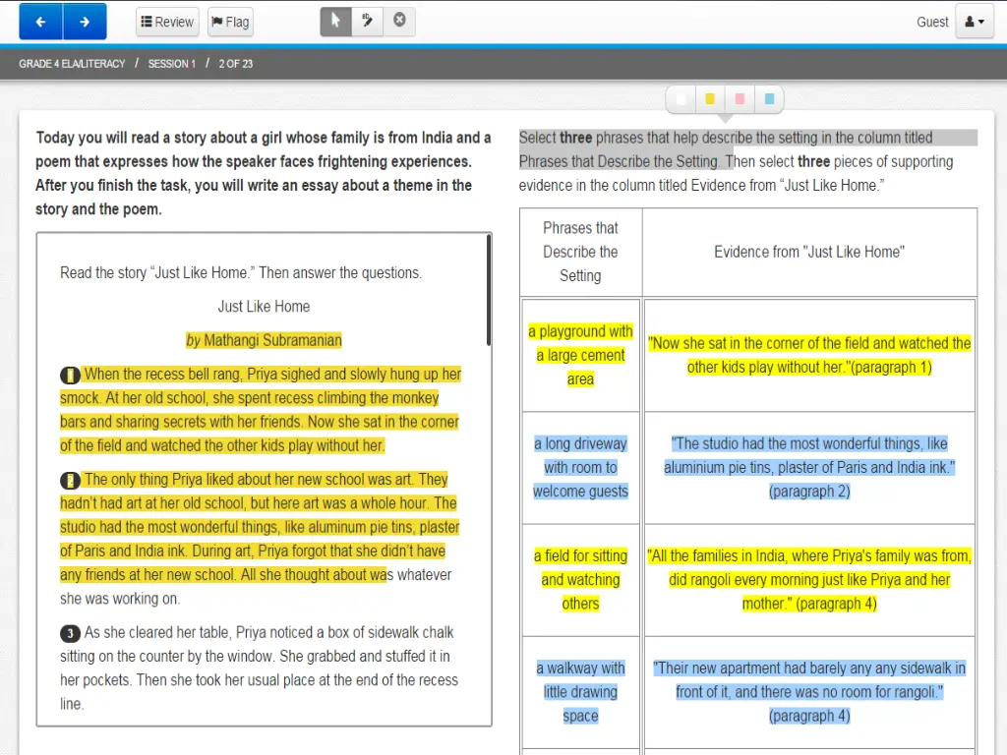Select evidence about barely any sidewalk
Viewport: 1007px width, 755px height.
[x=809, y=692]
